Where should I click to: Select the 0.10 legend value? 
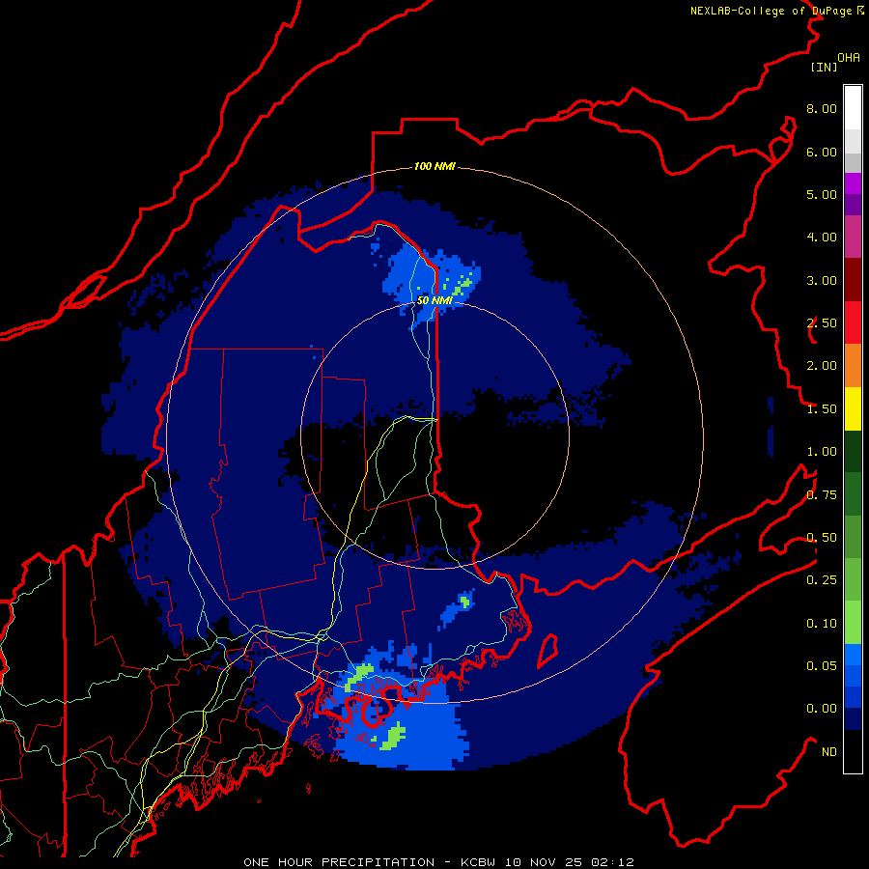[822, 624]
